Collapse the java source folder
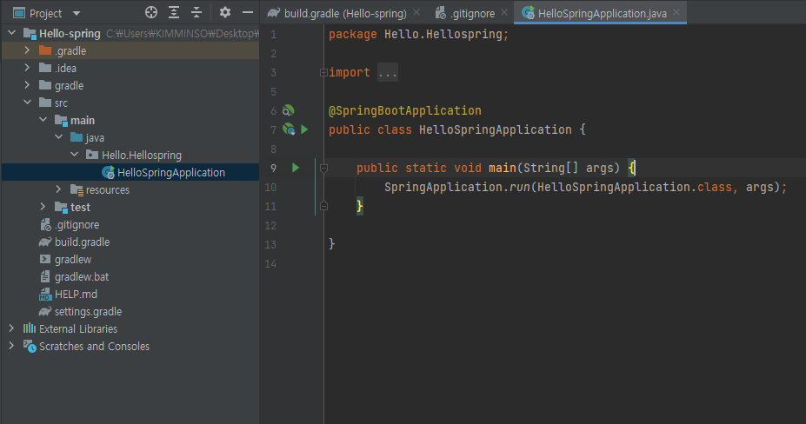This screenshot has height=424, width=806. coord(58,137)
